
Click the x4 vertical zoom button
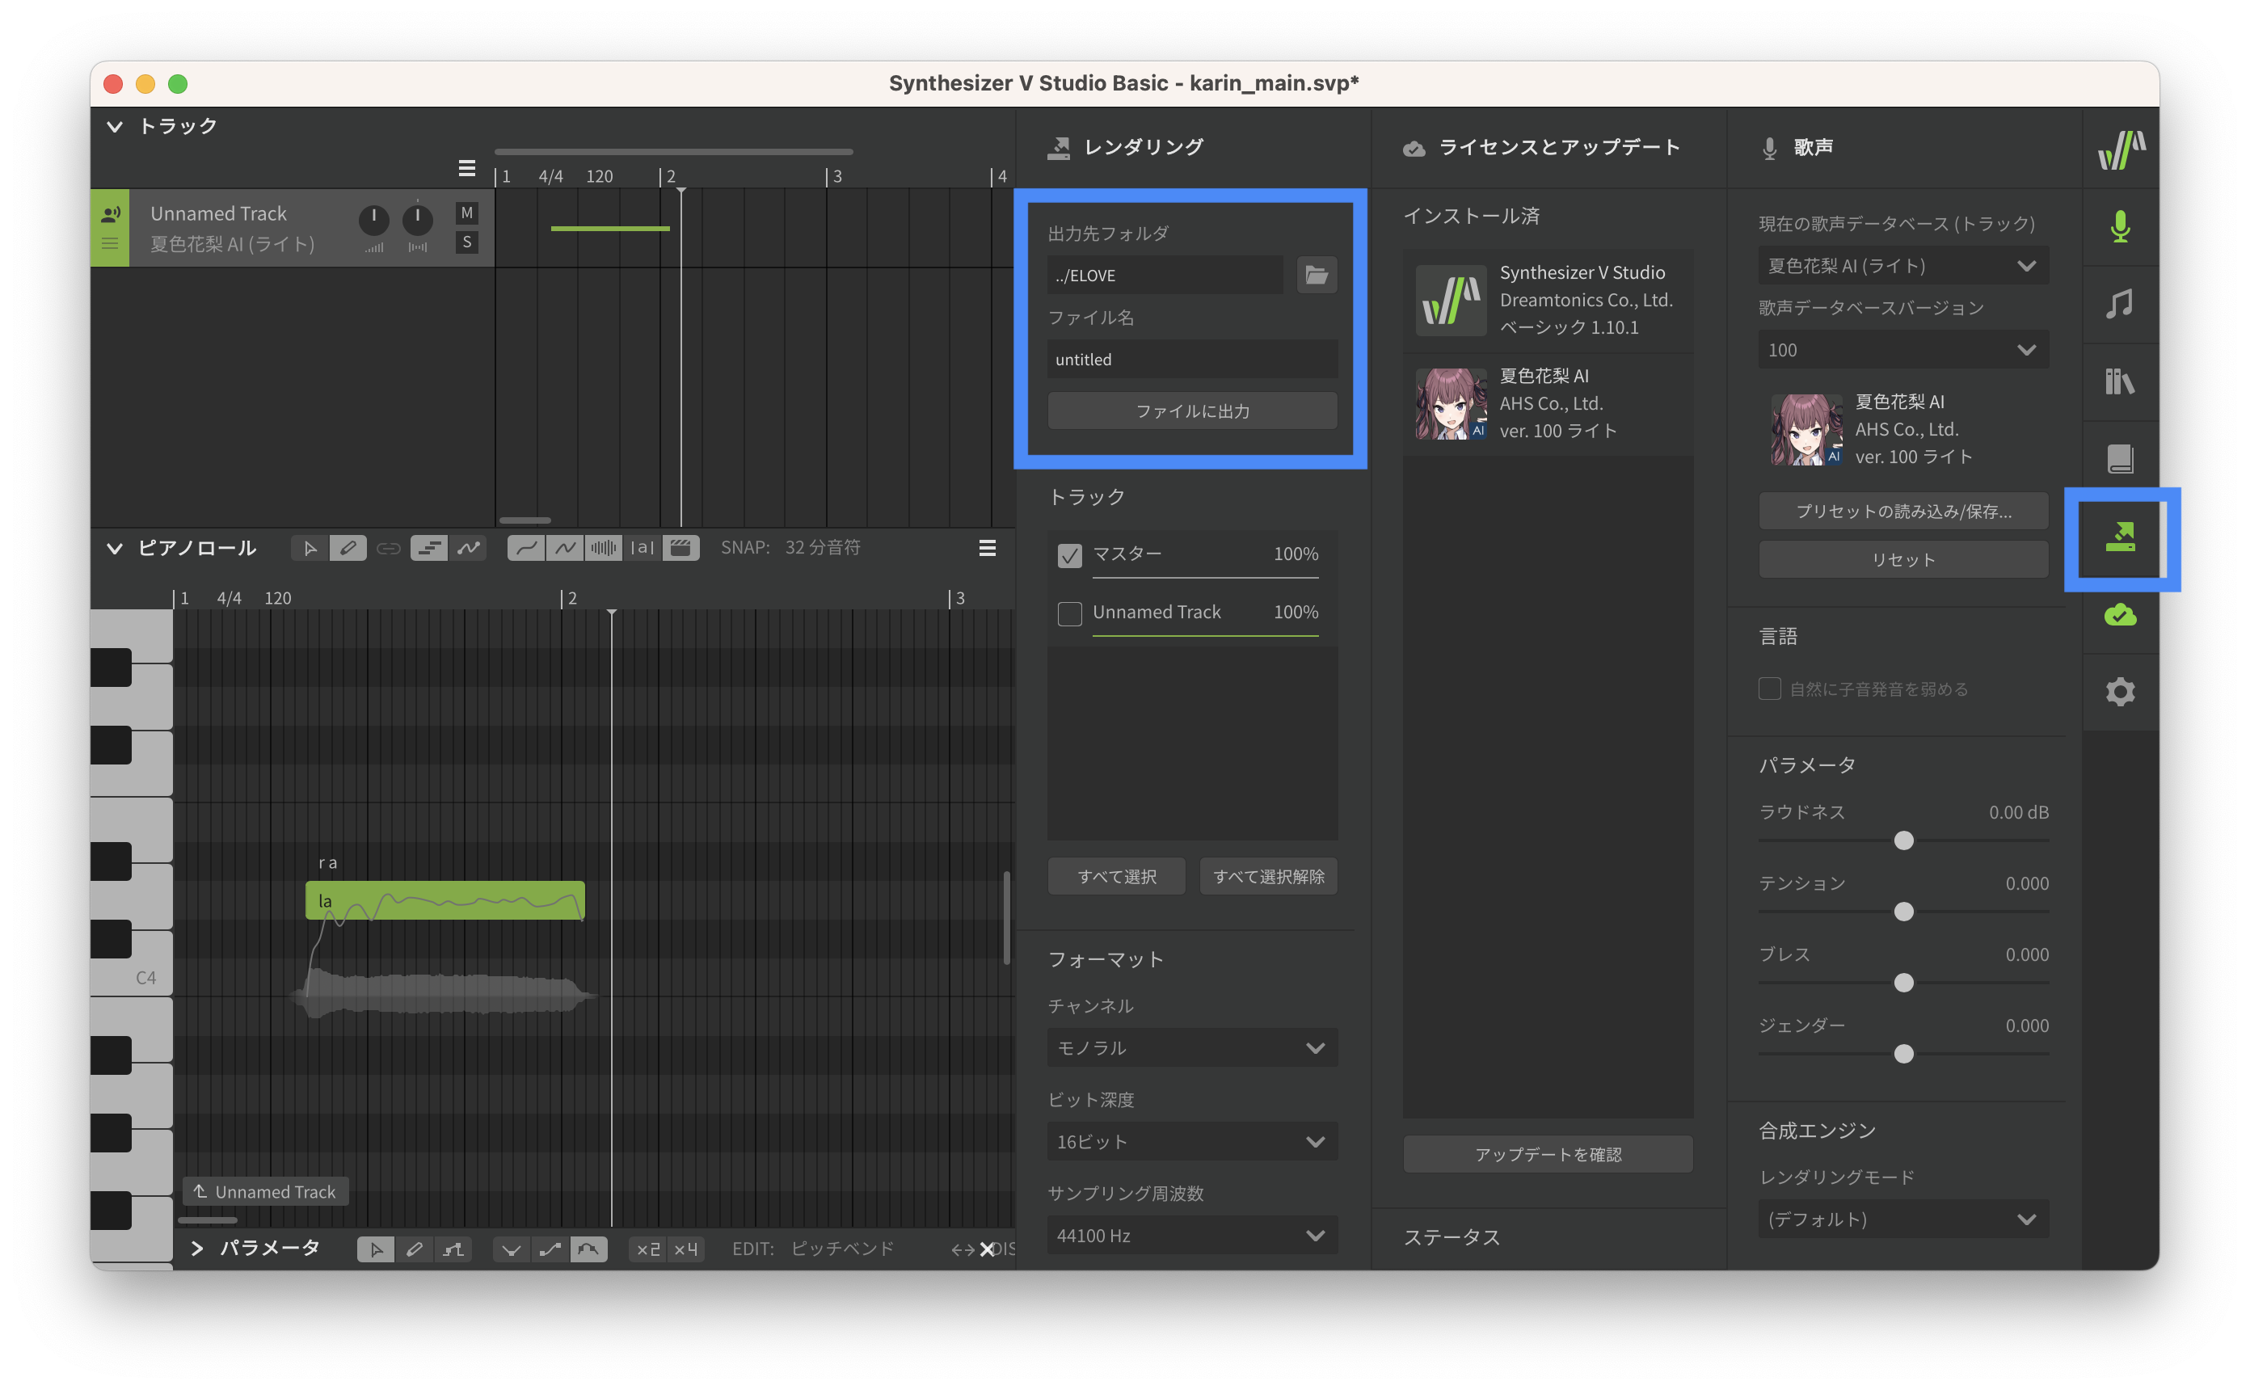coord(685,1249)
